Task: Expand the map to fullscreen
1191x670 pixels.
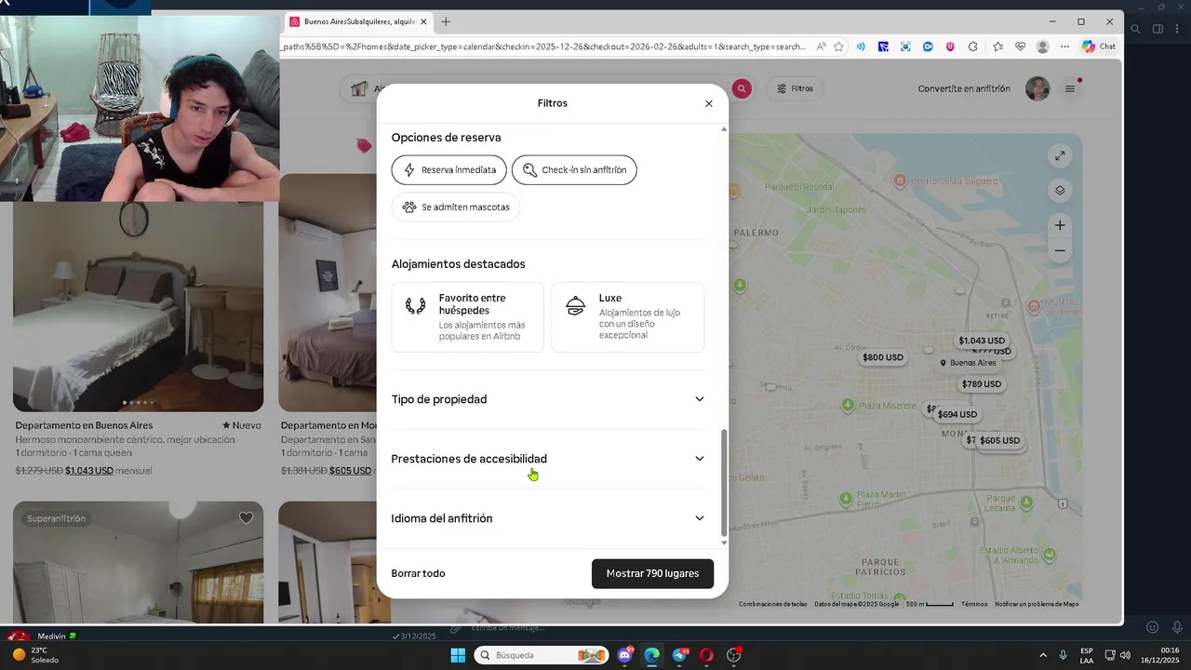Action: [x=1060, y=155]
